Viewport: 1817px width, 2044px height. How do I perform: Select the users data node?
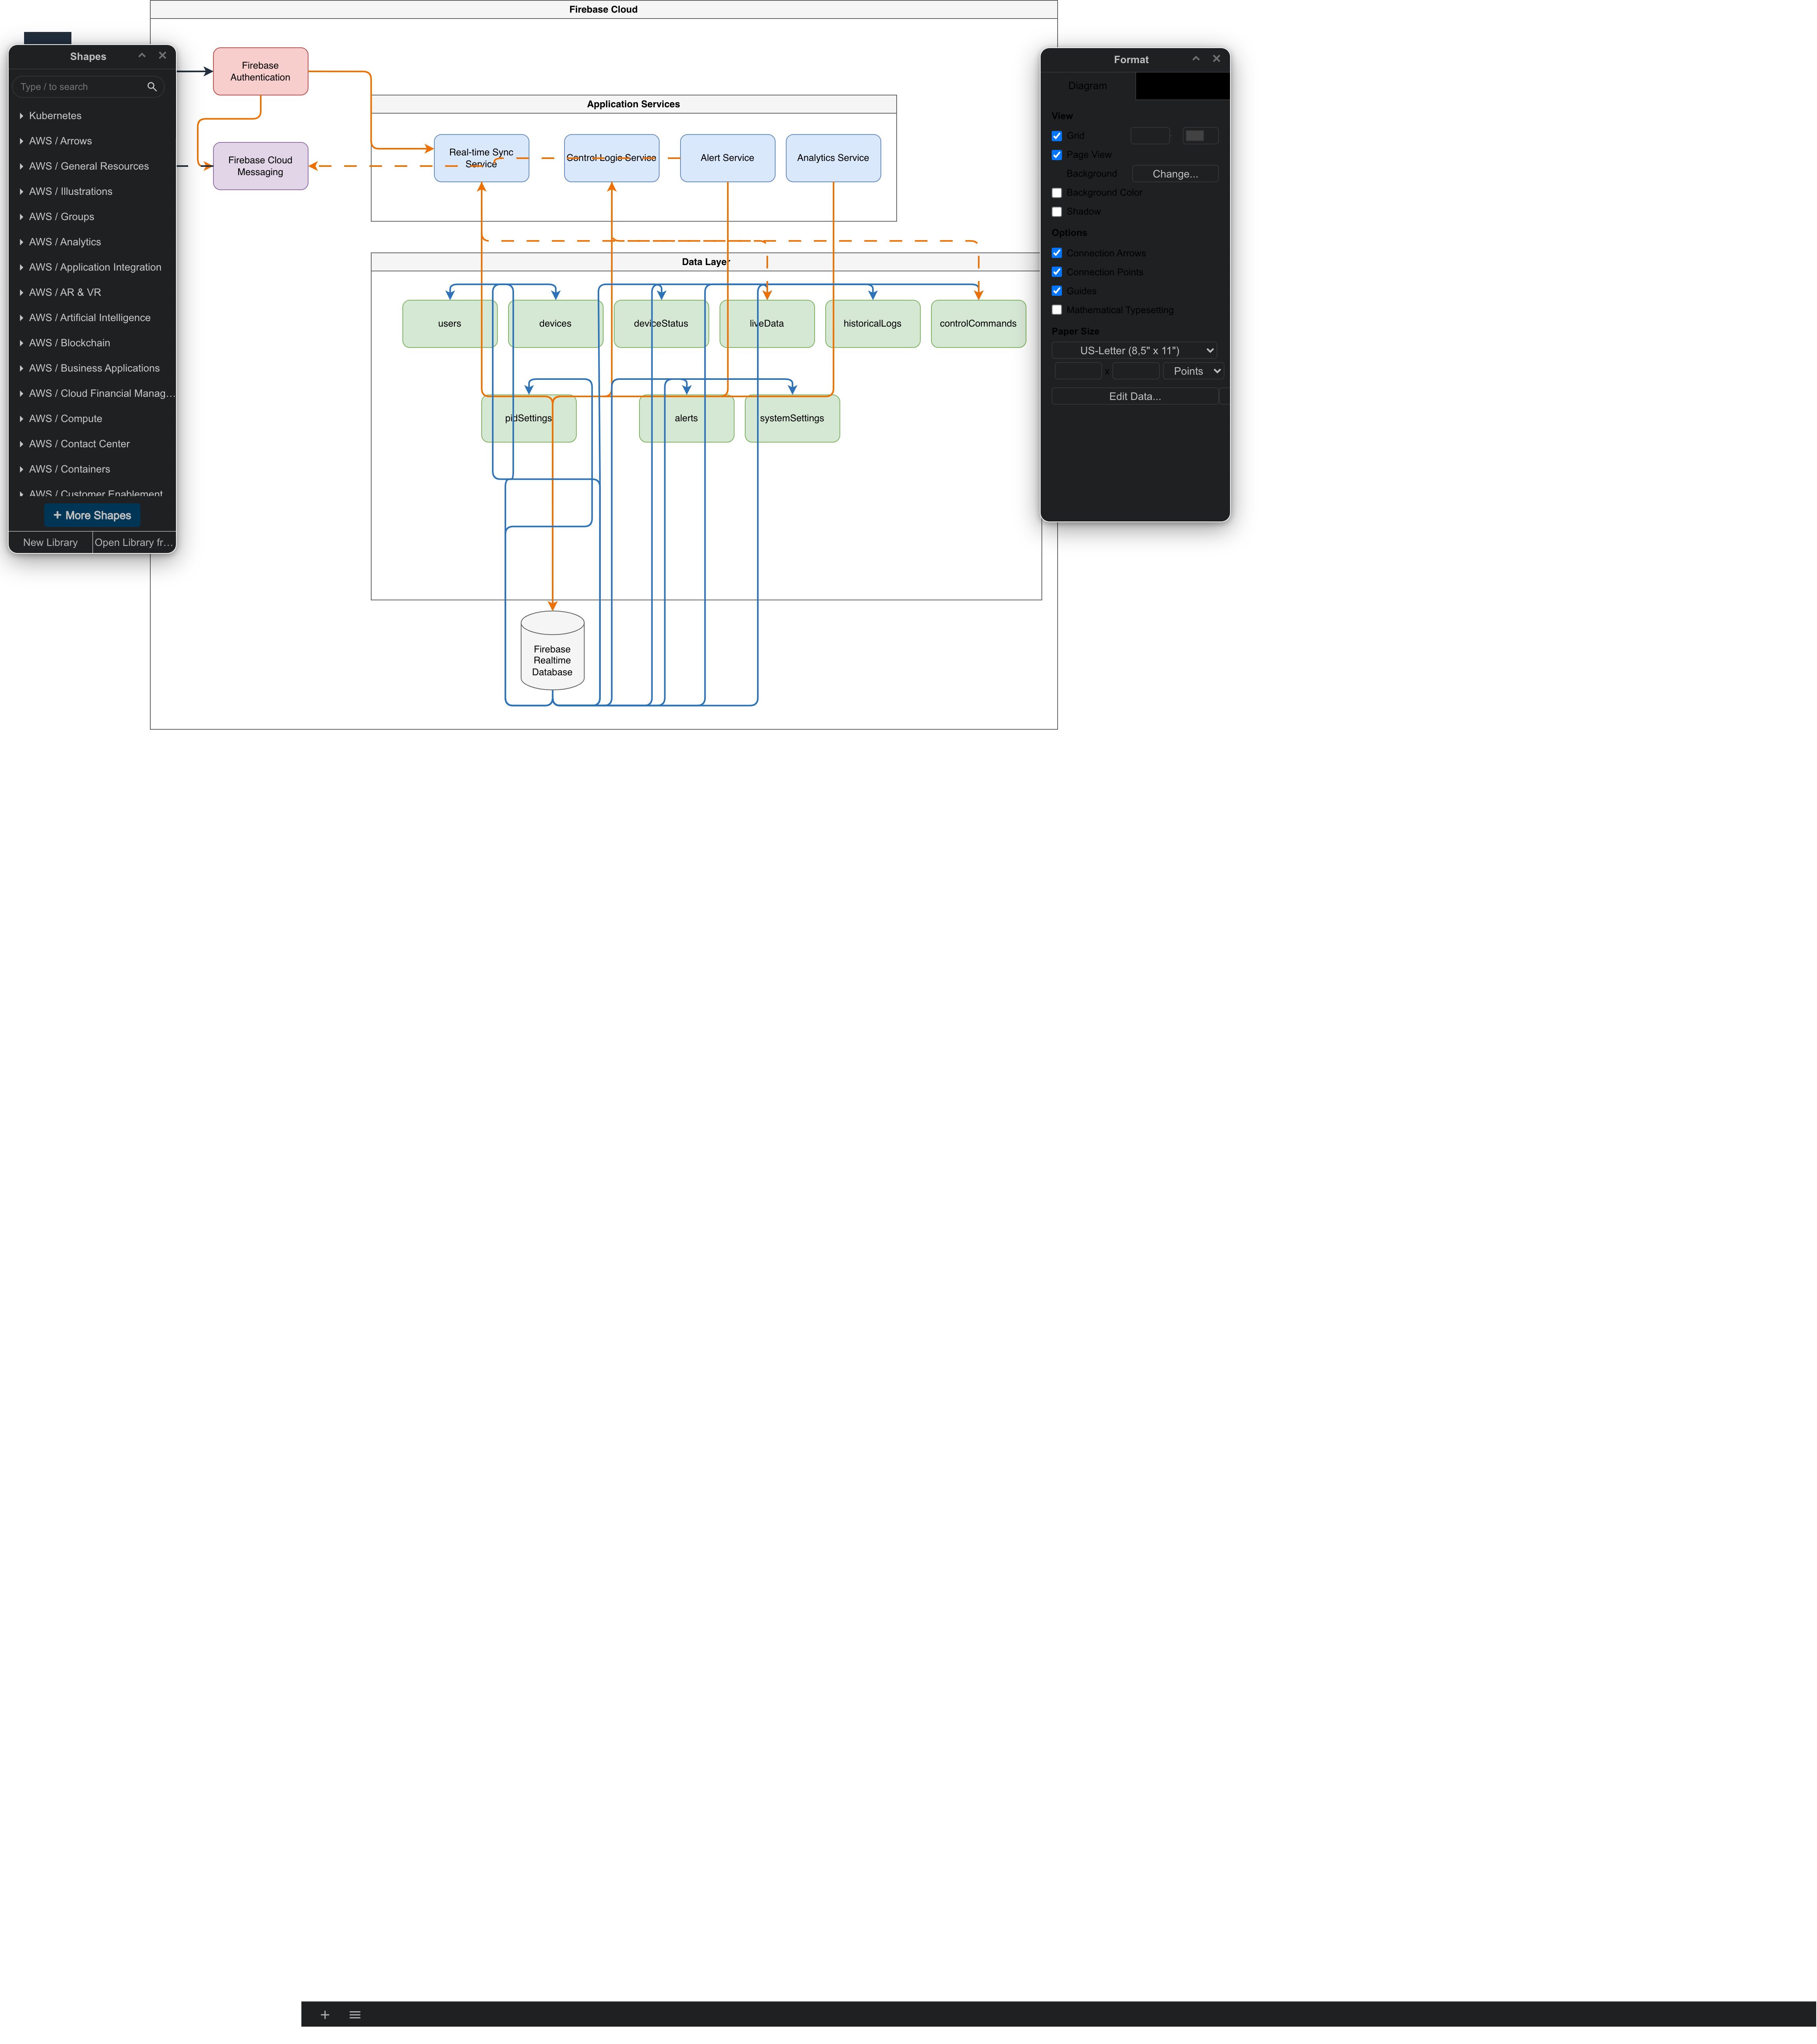point(450,324)
